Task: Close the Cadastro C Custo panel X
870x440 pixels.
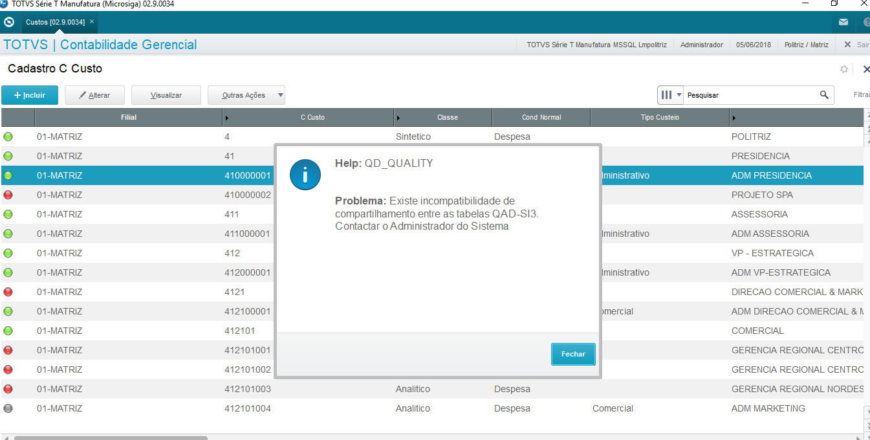Action: tap(866, 69)
